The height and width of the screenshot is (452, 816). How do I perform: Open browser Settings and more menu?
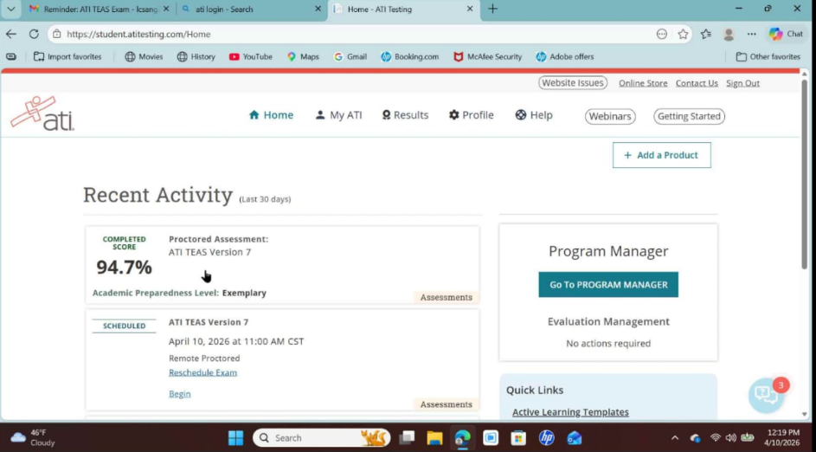(x=751, y=35)
